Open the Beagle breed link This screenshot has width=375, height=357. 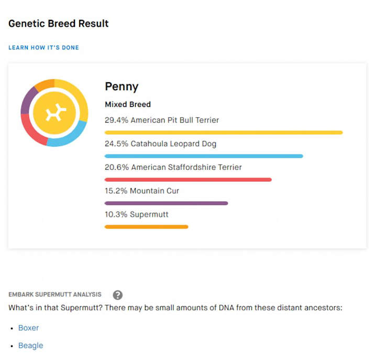coord(30,345)
